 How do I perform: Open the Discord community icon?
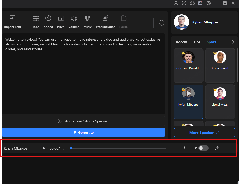192,3
